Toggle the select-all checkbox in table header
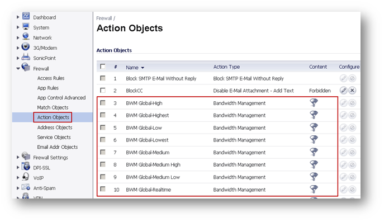Screen dimensions: 384x222 (x=103, y=67)
